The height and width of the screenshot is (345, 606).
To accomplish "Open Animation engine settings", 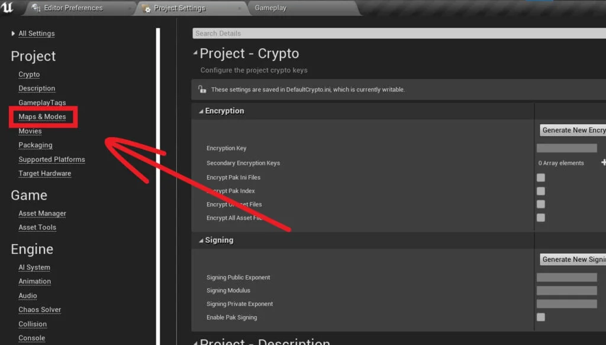I will point(34,281).
